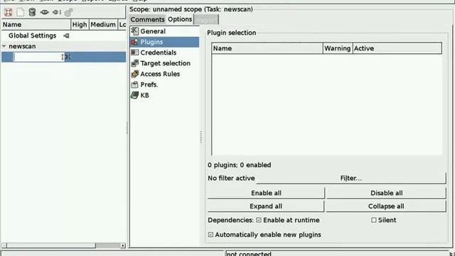Click the 'Dependencies:' label

pos(230,220)
